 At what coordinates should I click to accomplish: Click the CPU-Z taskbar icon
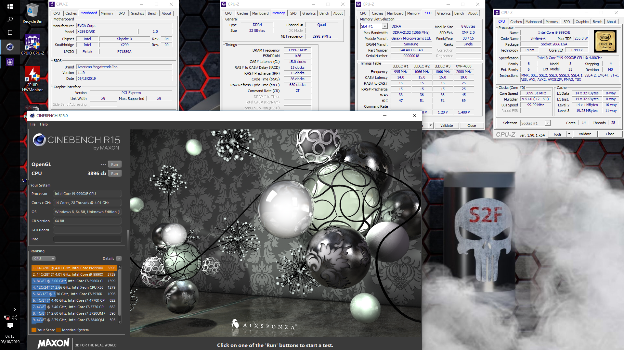(10, 62)
